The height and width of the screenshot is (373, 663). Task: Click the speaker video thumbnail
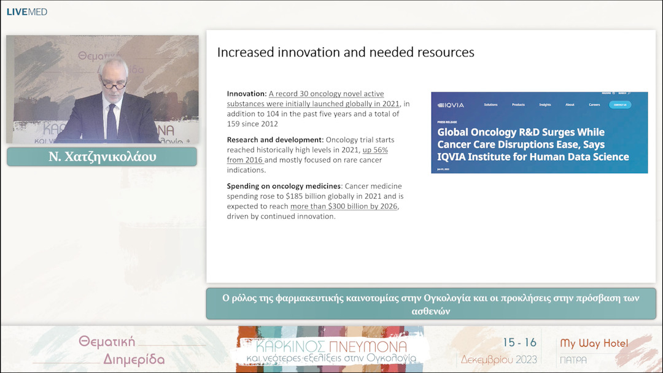[102, 89]
